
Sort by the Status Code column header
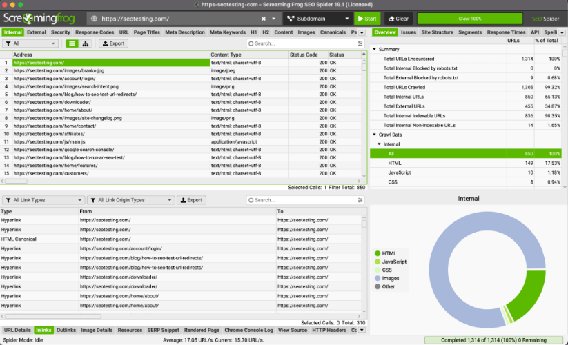point(308,55)
